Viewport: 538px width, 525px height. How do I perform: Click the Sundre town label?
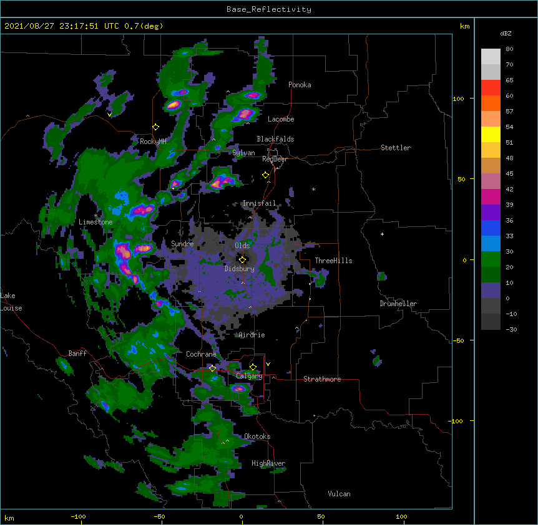coord(182,244)
